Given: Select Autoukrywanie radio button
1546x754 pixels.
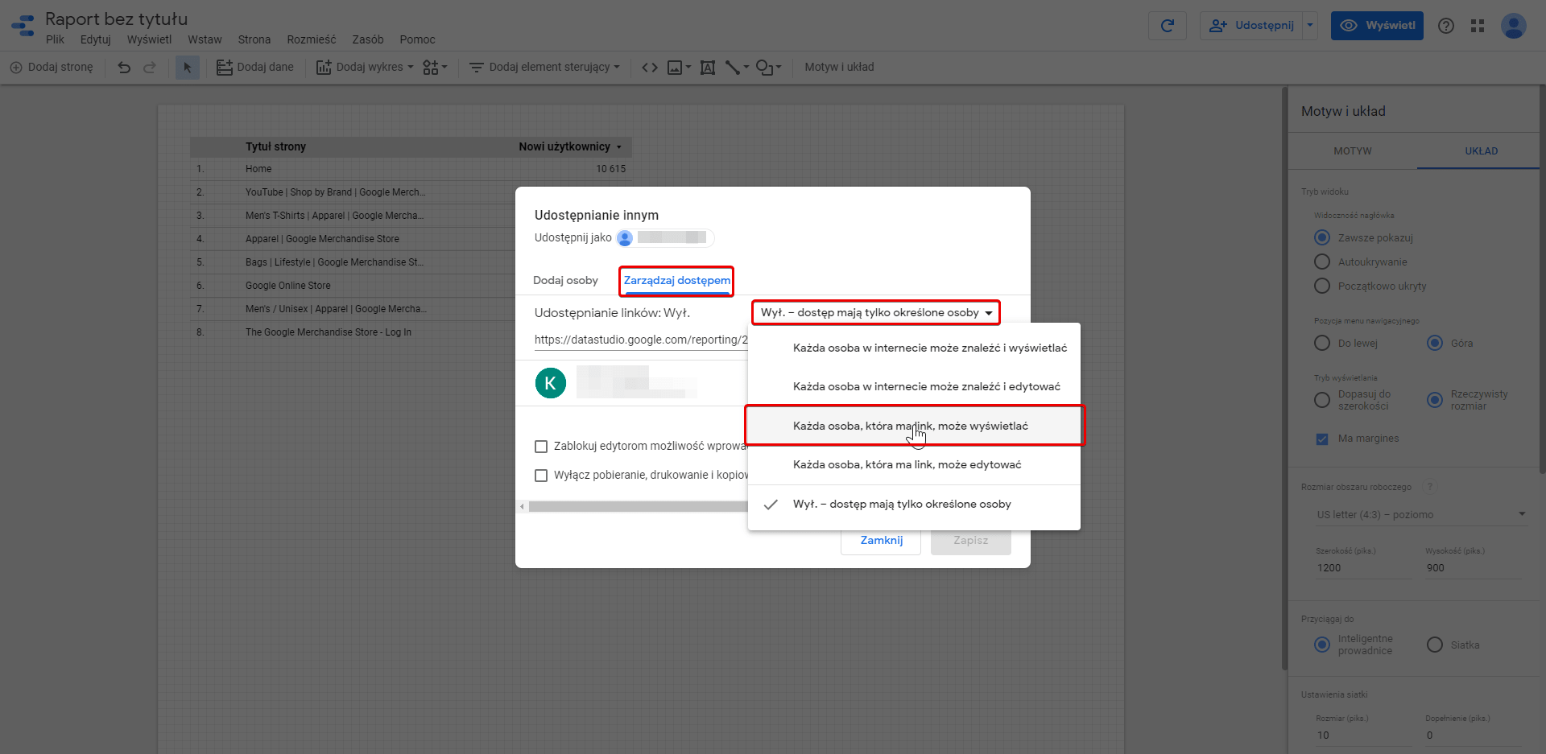Looking at the screenshot, I should 1322,262.
